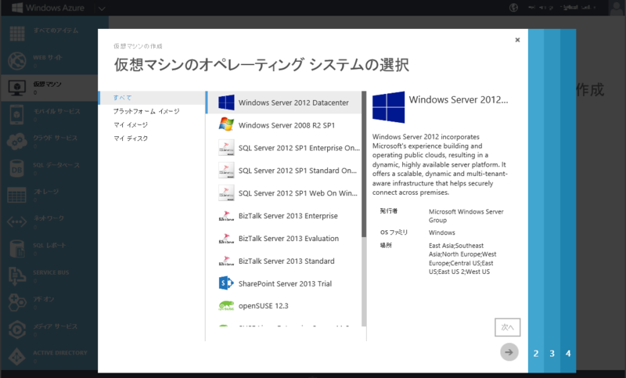Click 仮想マシン label in sidebar
Image resolution: width=626 pixels, height=378 pixels.
coord(47,85)
